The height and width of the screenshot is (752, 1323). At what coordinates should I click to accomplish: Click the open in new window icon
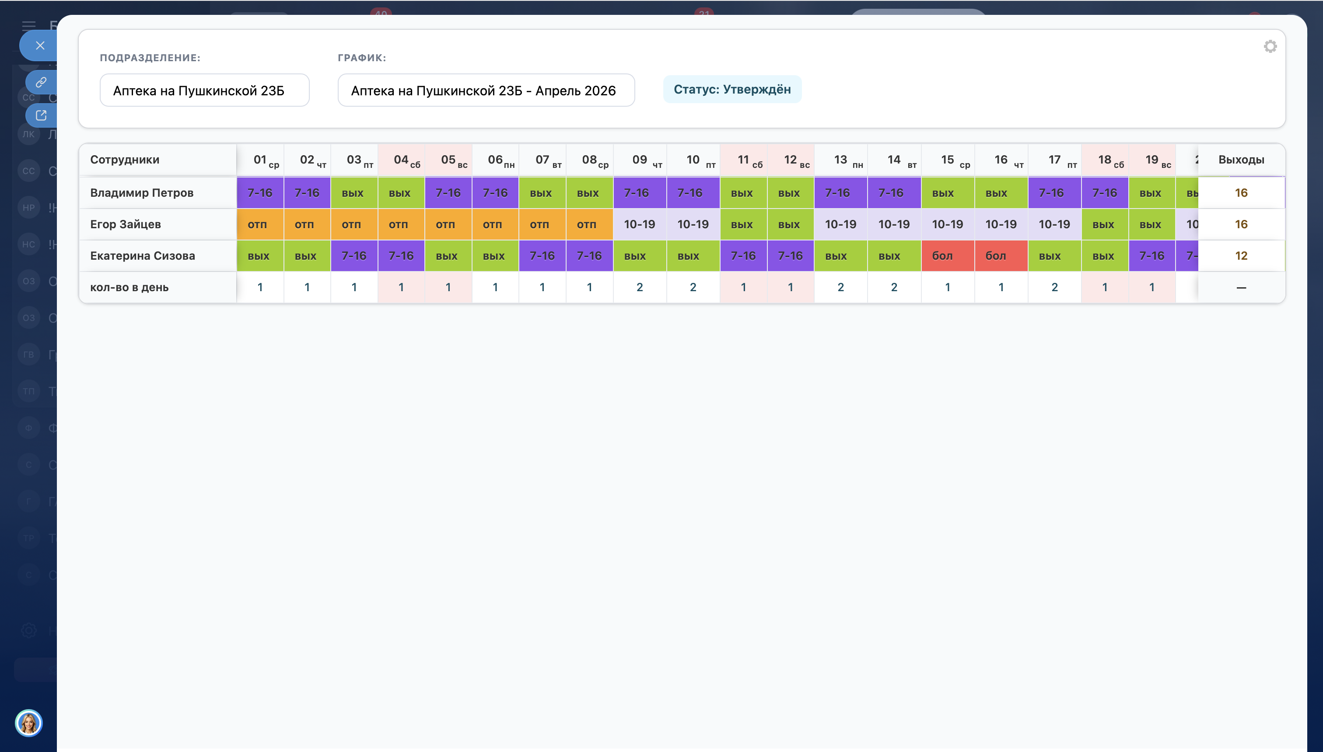[41, 115]
